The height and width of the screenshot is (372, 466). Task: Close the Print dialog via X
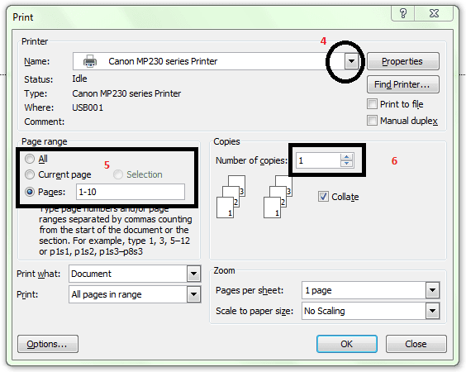point(434,13)
